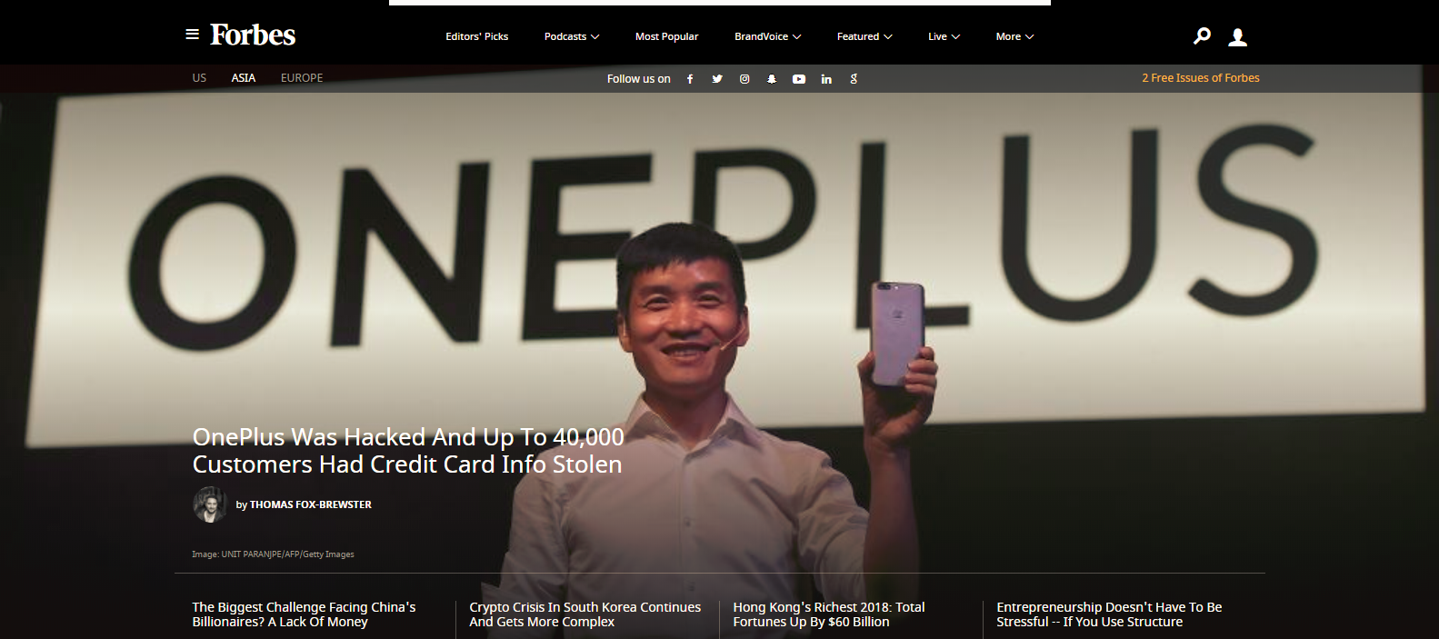Visit Forbes Instagram page icon
This screenshot has width=1439, height=639.
(x=744, y=79)
